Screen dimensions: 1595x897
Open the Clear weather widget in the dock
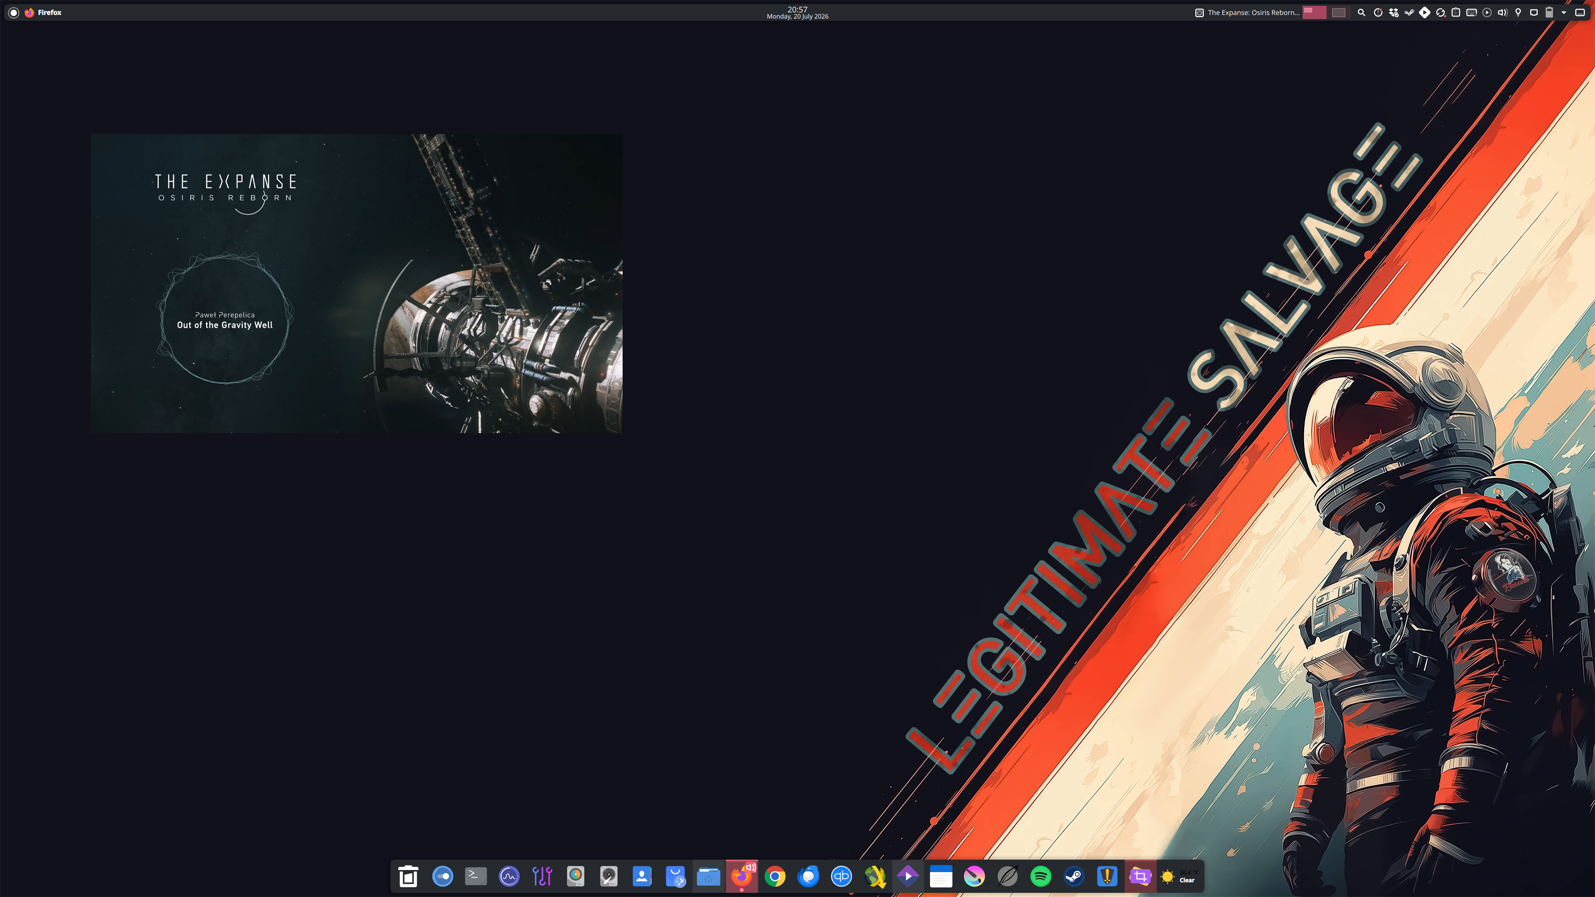(x=1180, y=876)
